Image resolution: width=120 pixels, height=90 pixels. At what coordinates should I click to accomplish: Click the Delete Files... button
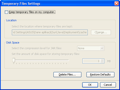pyautogui.click(x=67, y=74)
